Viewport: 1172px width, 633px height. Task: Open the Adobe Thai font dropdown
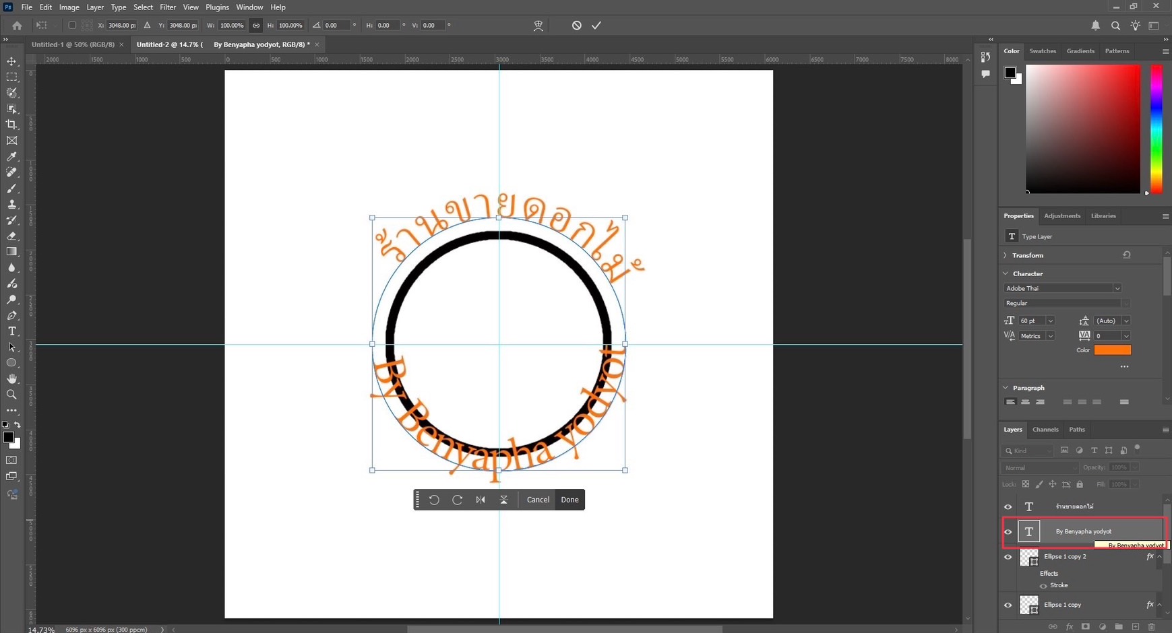pyautogui.click(x=1117, y=288)
